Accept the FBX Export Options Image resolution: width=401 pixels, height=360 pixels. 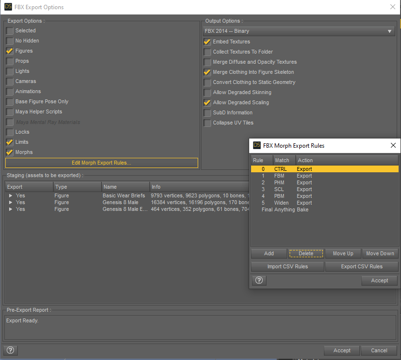pos(342,350)
